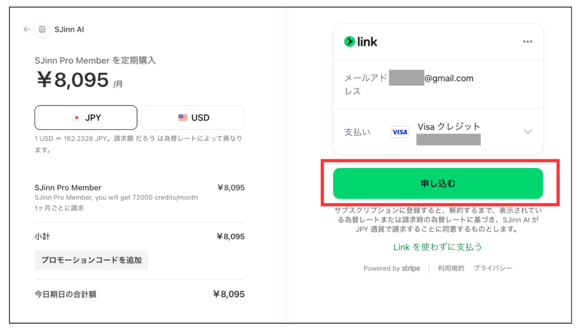
Task: Click the Visa card brand icon
Action: click(400, 132)
